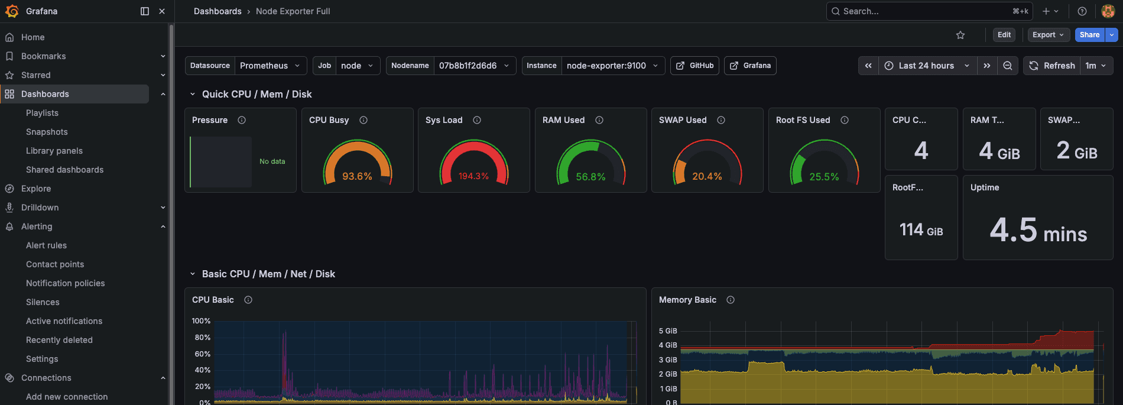Open the Home sidebar item
1123x405 pixels.
click(33, 37)
